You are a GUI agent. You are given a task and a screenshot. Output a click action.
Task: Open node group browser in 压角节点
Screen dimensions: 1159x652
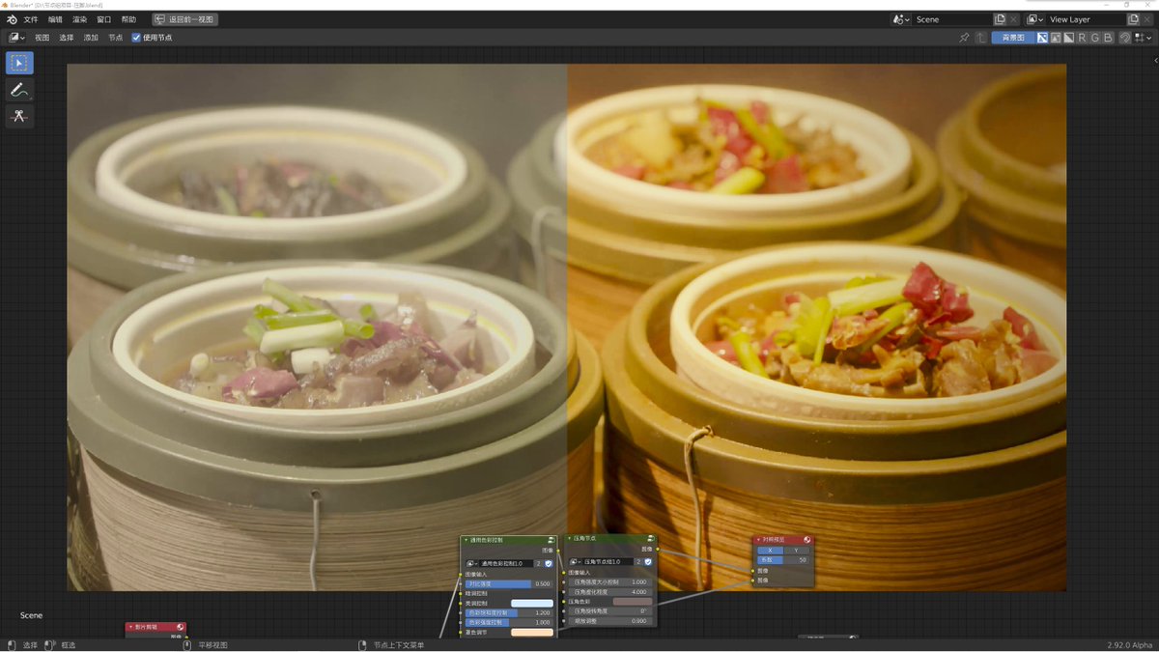pyautogui.click(x=576, y=561)
